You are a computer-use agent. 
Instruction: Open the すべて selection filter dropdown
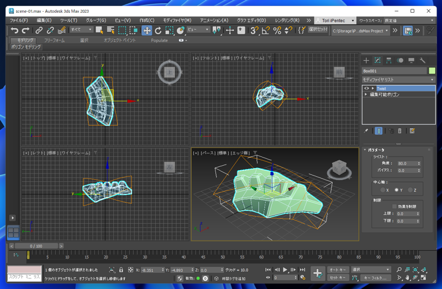coord(81,29)
